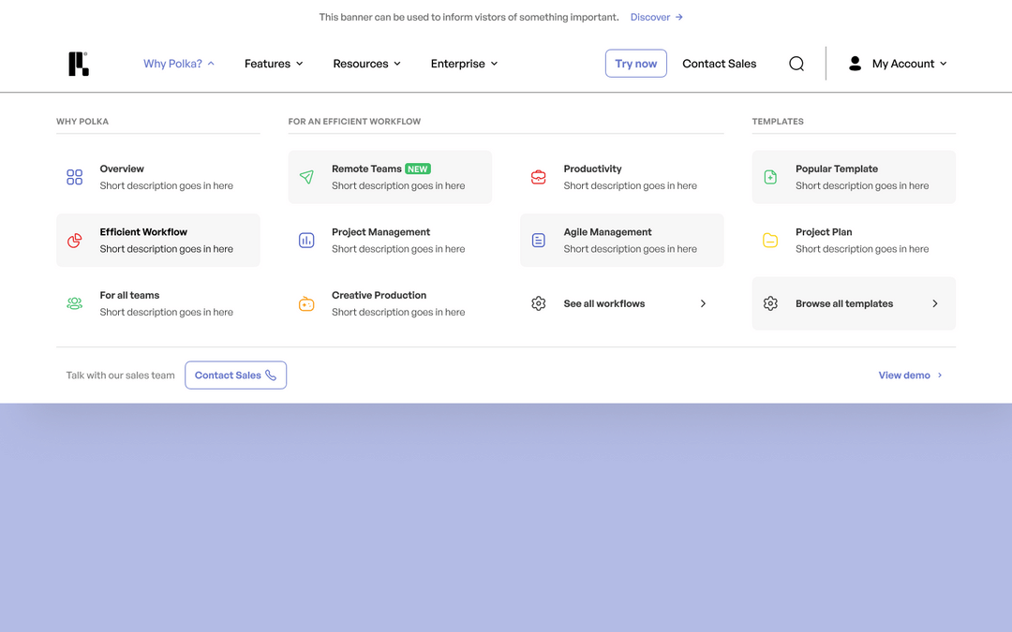1012x632 pixels.
Task: Click the Creative Production robot icon
Action: [306, 303]
